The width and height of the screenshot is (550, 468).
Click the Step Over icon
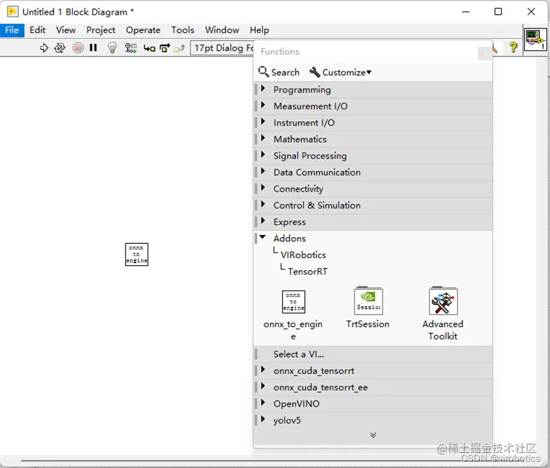click(x=165, y=48)
